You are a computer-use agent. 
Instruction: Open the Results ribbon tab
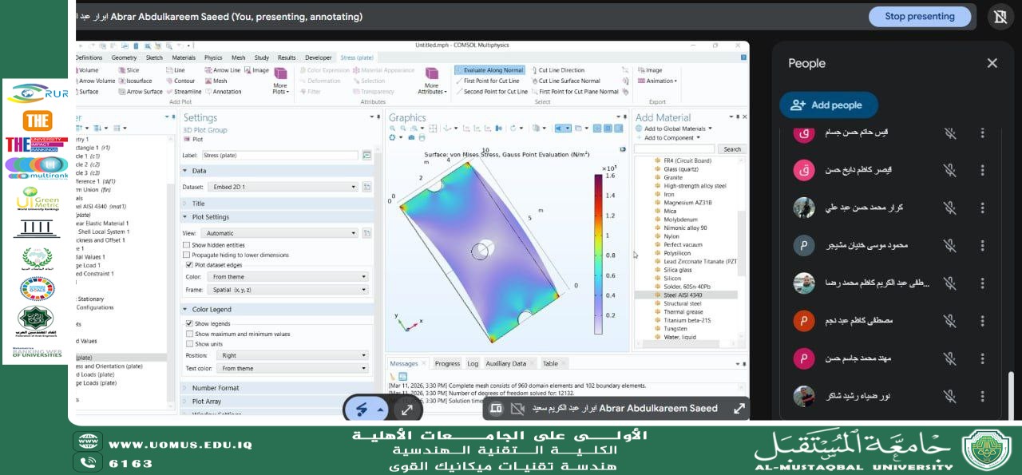(286, 57)
